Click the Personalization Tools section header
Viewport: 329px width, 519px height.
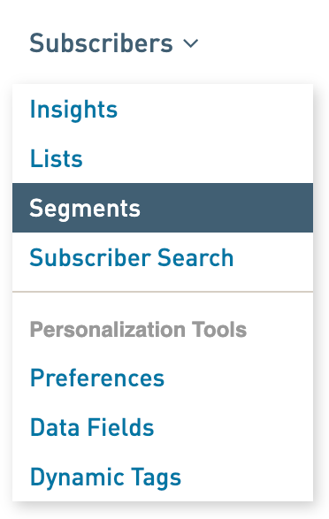(138, 329)
